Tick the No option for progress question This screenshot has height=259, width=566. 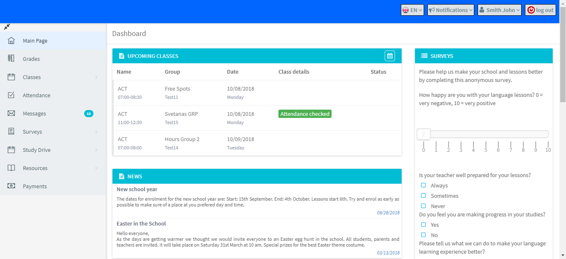[x=423, y=235]
